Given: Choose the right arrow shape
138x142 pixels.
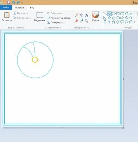Looking at the screenshot, I should [x=122, y=18].
